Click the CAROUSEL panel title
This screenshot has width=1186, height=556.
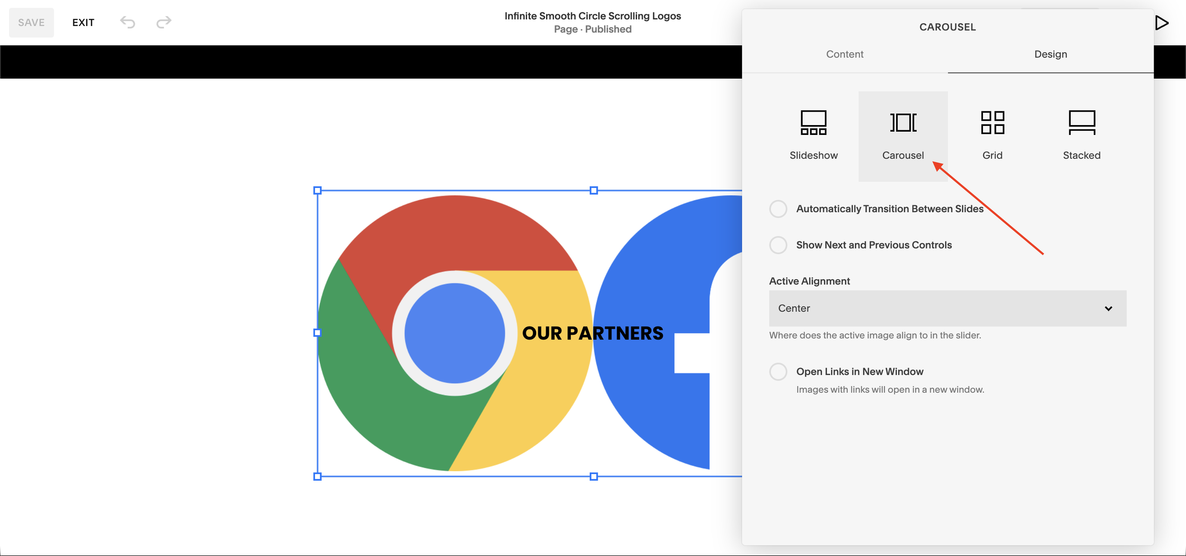(947, 27)
